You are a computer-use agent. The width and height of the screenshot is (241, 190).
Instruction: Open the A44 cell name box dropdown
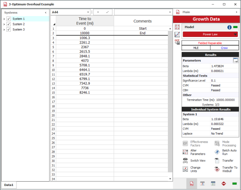(88, 12)
